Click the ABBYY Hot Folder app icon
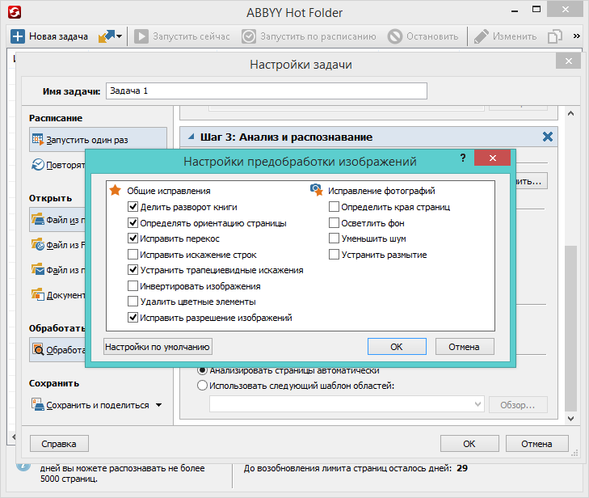Screen dimensions: 589x498 point(15,12)
